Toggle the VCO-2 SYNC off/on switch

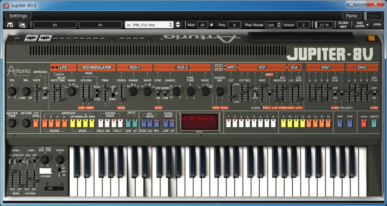click(x=158, y=93)
